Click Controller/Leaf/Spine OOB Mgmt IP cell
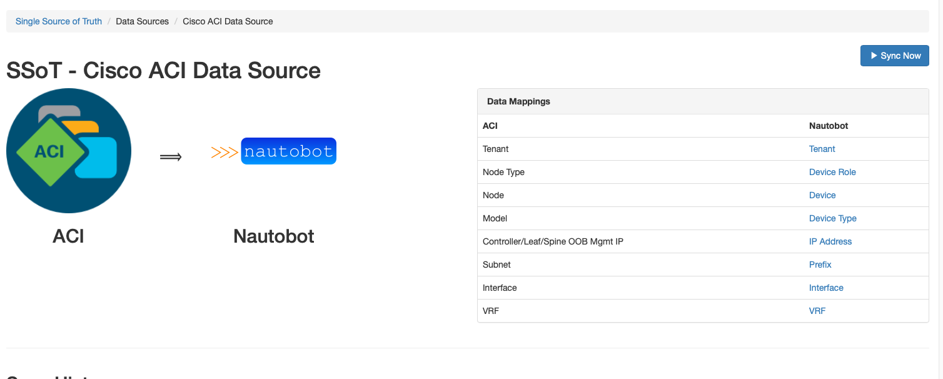The height and width of the screenshot is (379, 943). pyautogui.click(x=641, y=241)
